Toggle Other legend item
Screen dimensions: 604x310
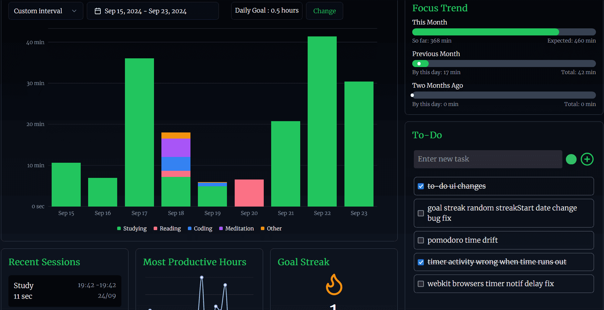[x=271, y=228]
